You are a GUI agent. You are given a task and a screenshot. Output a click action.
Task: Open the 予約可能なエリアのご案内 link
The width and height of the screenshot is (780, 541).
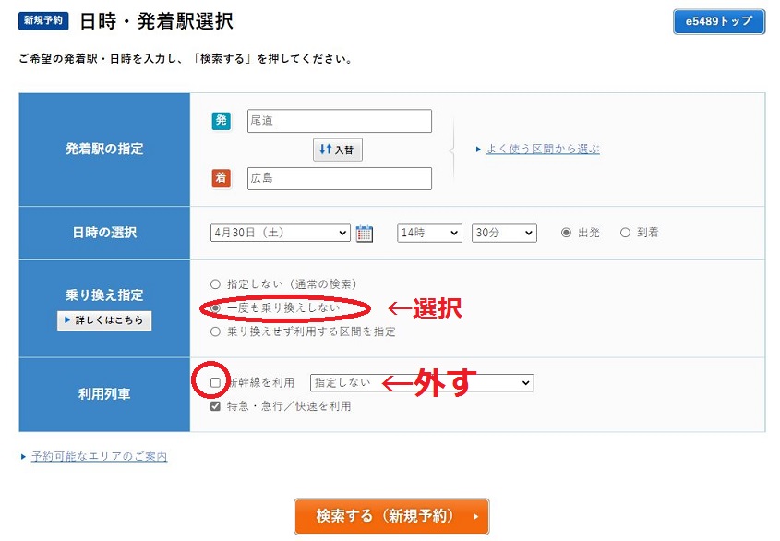coord(99,456)
